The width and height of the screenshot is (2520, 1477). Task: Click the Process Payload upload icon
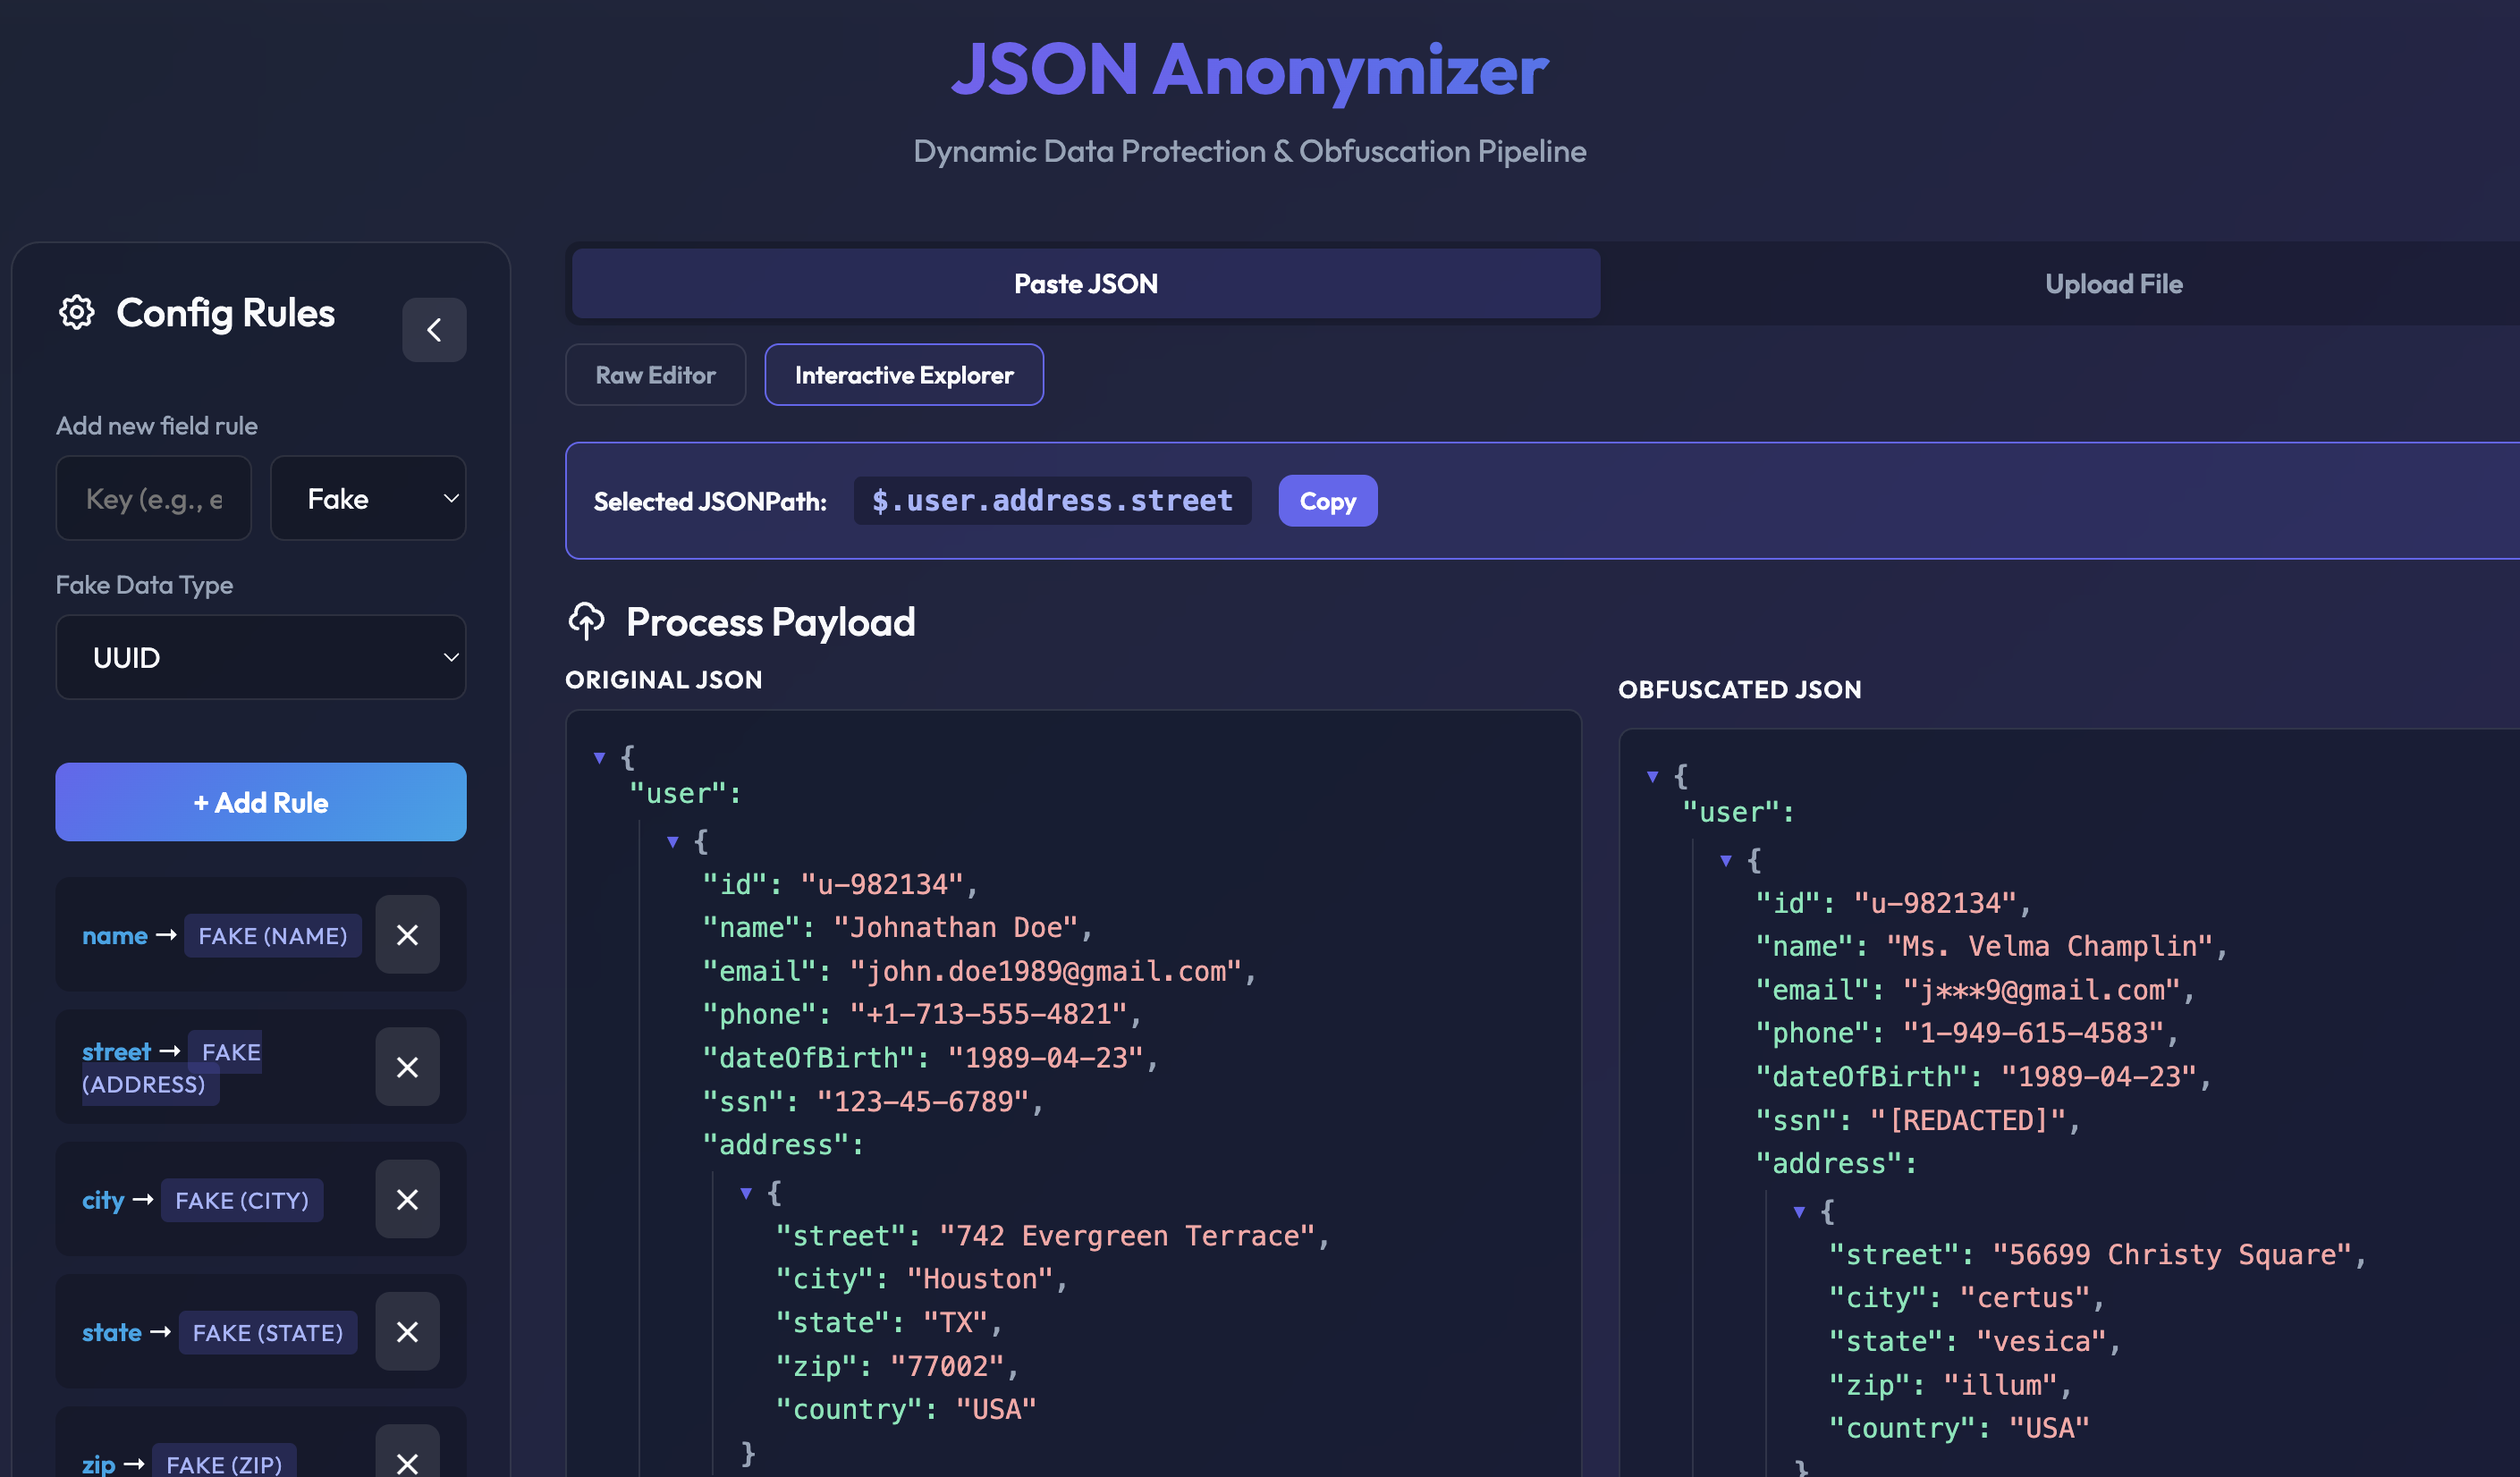pos(587,621)
